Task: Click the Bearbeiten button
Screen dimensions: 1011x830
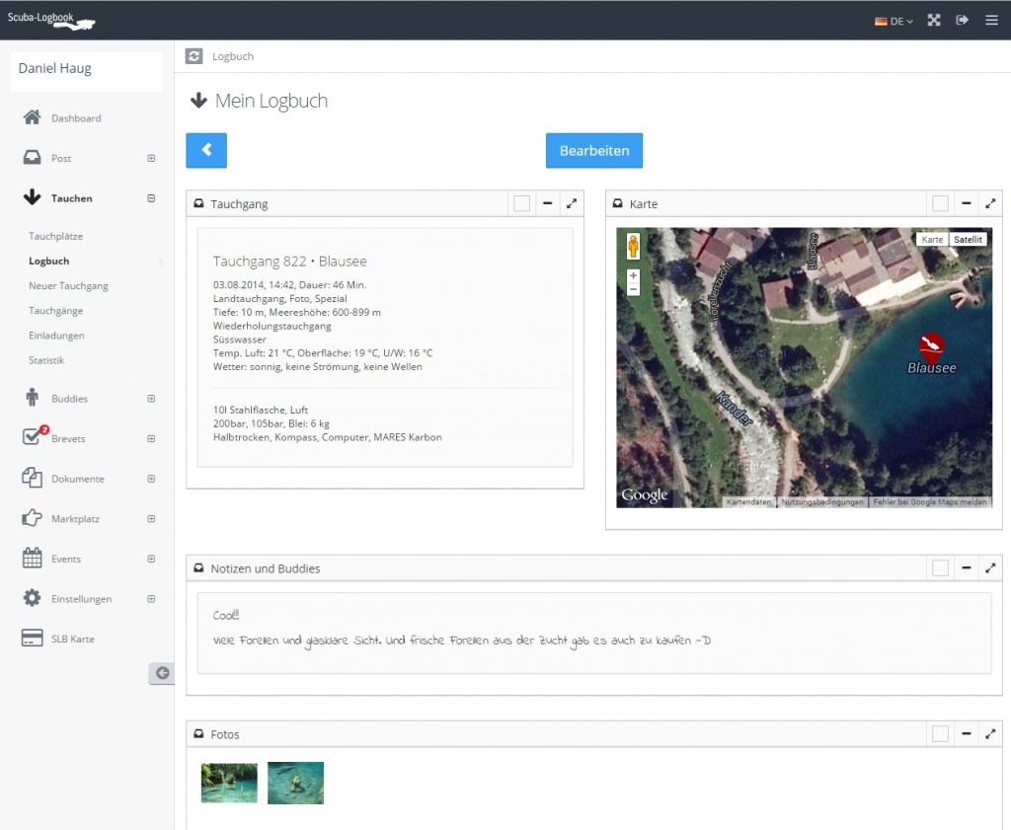Action: pyautogui.click(x=594, y=151)
